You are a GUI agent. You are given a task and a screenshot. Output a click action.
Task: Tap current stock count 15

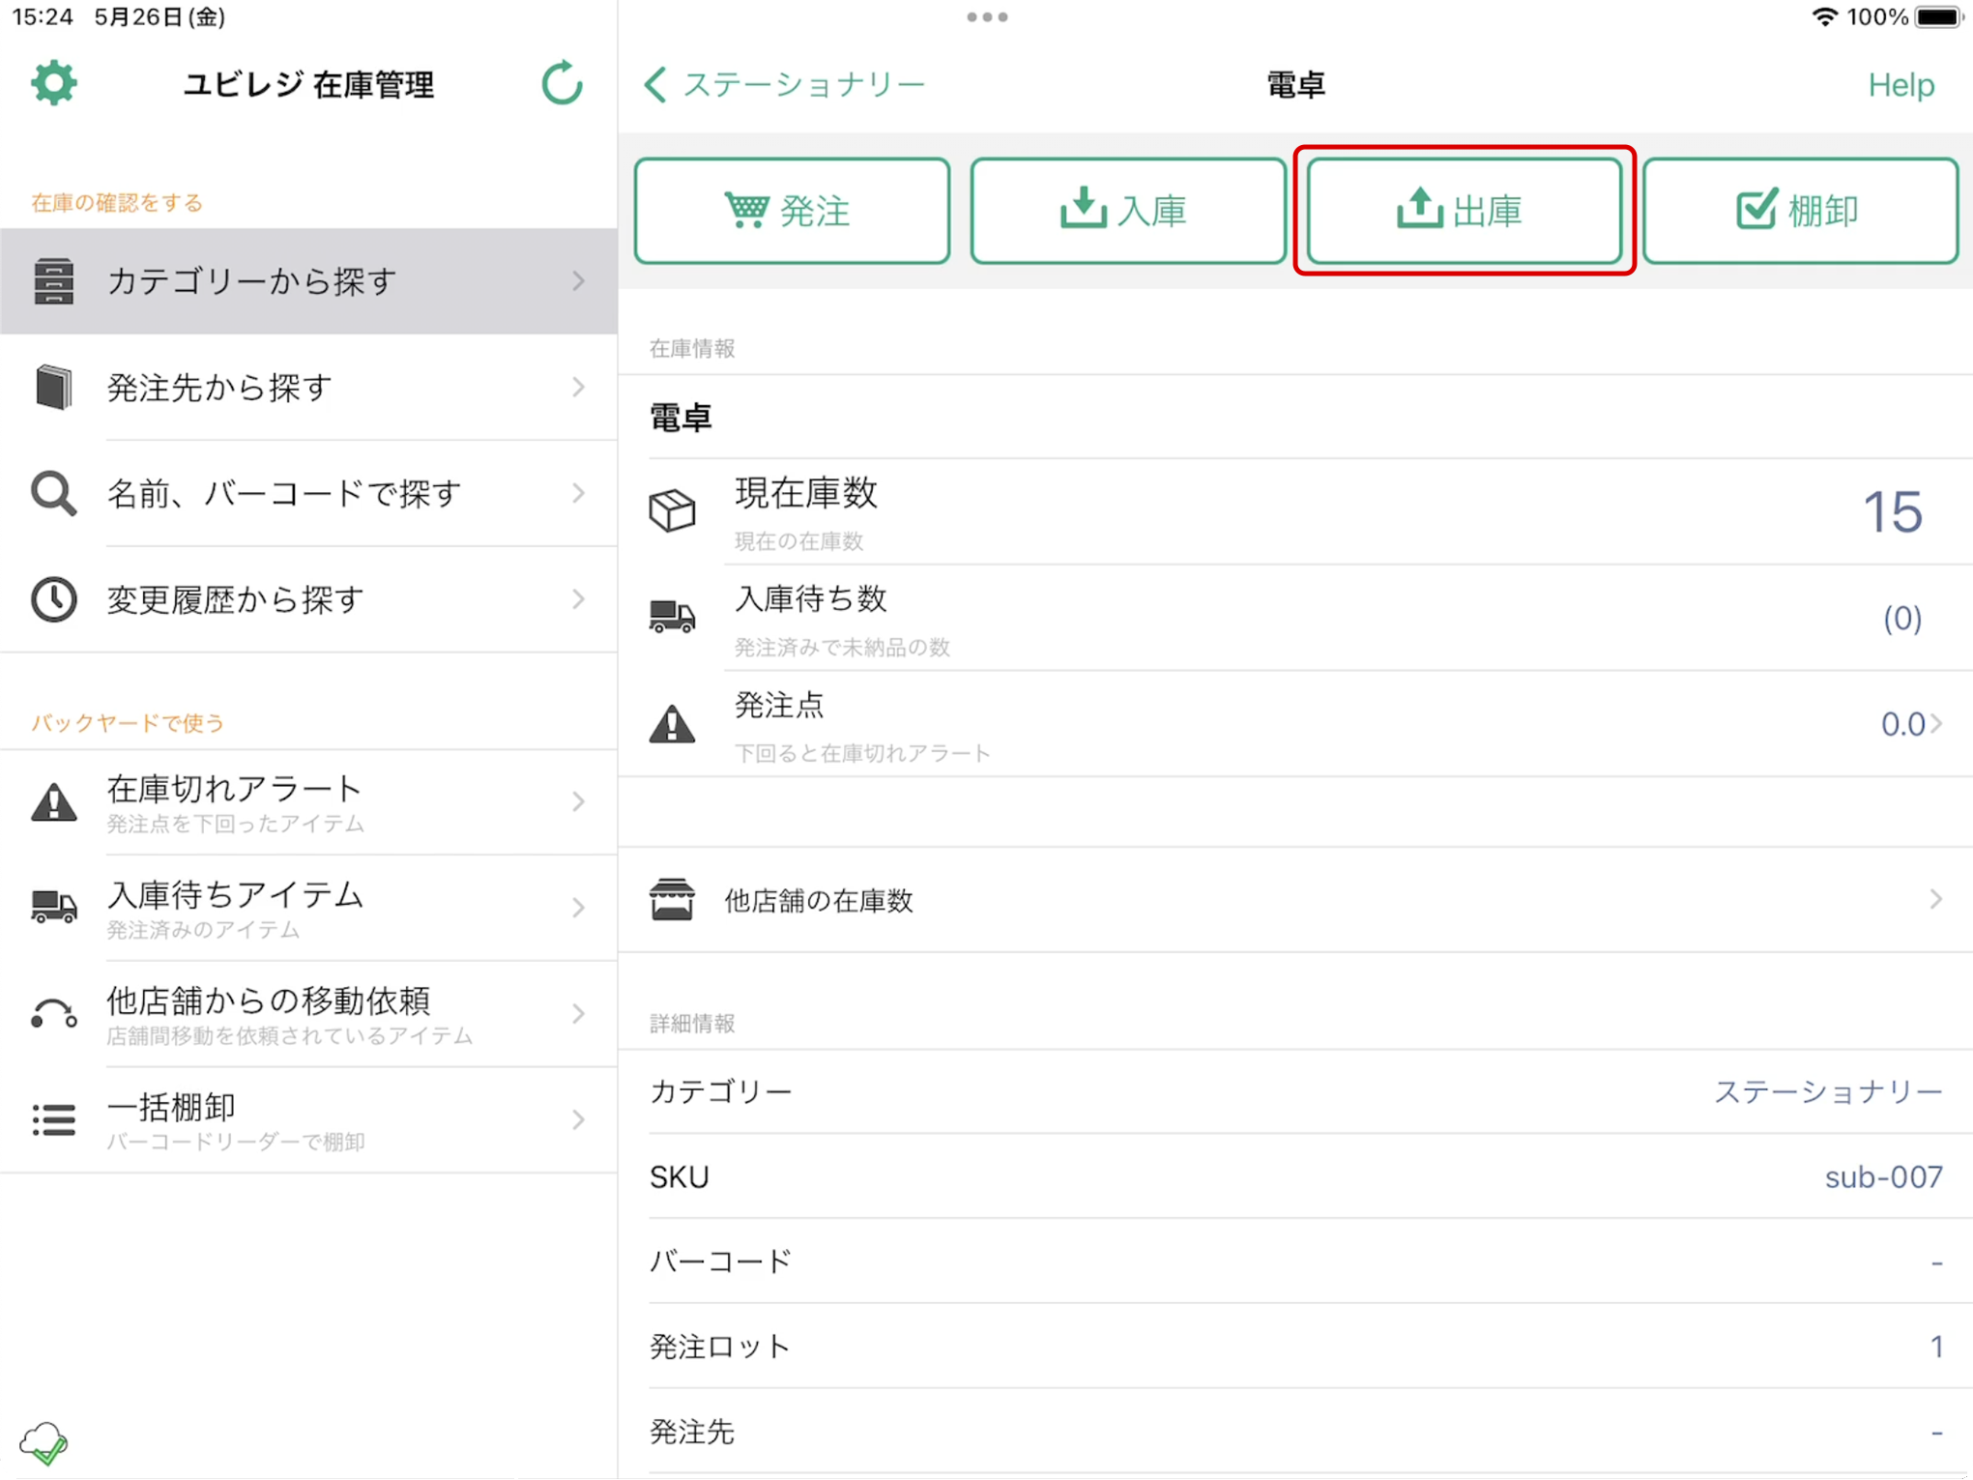coord(1892,511)
